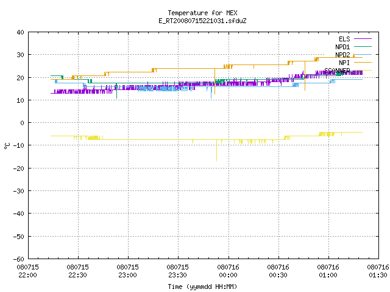
Task: Click the y-axis label -10
Action: coord(19,145)
